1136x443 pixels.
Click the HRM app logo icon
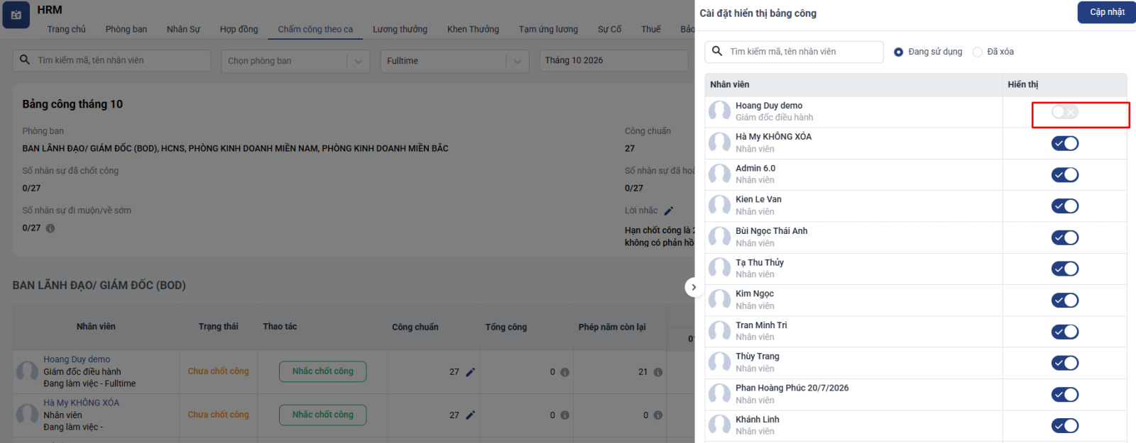[x=16, y=15]
